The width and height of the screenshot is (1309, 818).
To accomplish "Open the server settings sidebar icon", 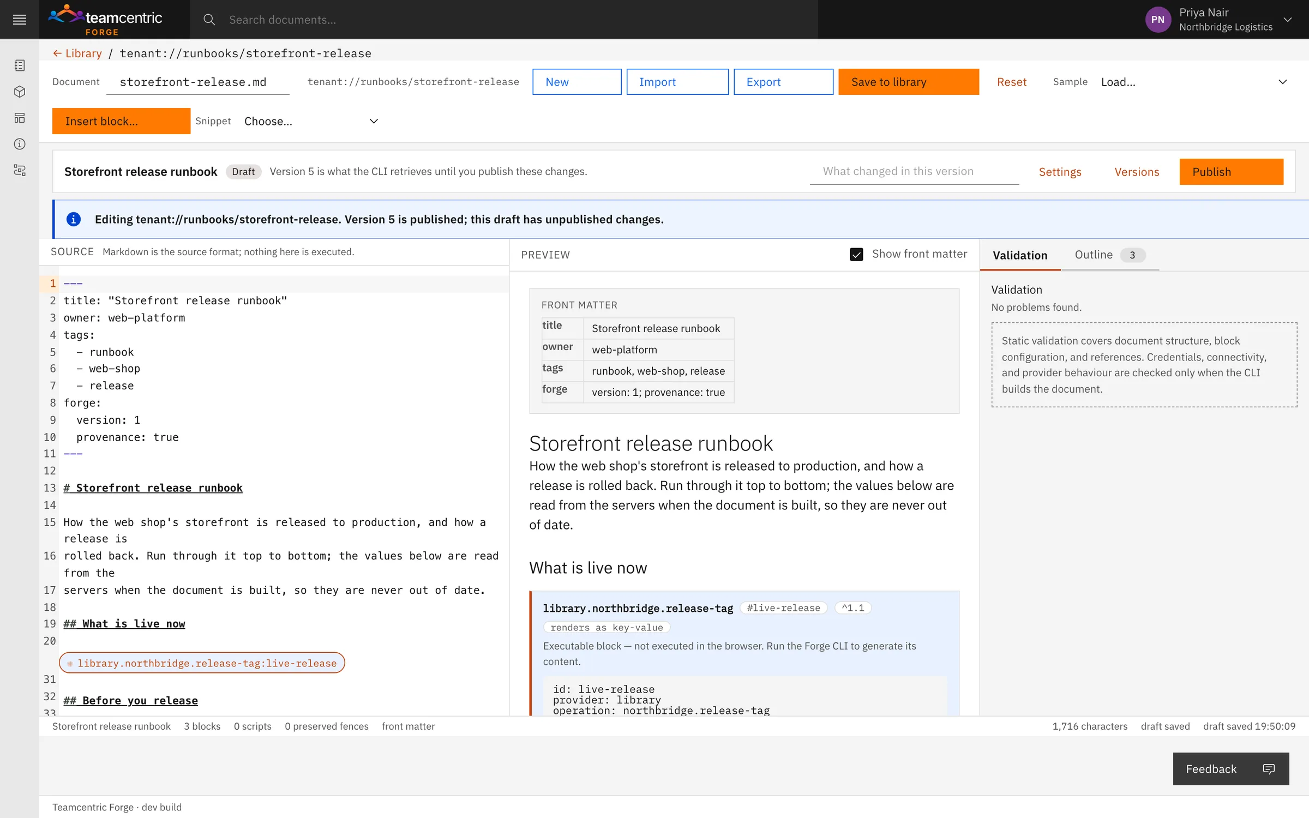I will 20,170.
